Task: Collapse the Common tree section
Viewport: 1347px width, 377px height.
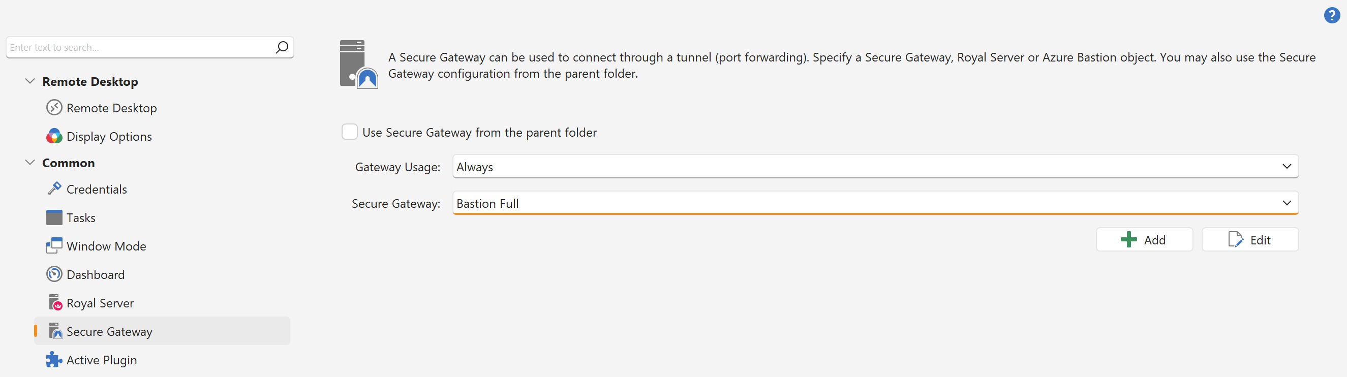Action: (30, 163)
